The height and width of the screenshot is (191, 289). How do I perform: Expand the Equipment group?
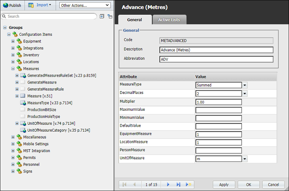(x=13, y=41)
